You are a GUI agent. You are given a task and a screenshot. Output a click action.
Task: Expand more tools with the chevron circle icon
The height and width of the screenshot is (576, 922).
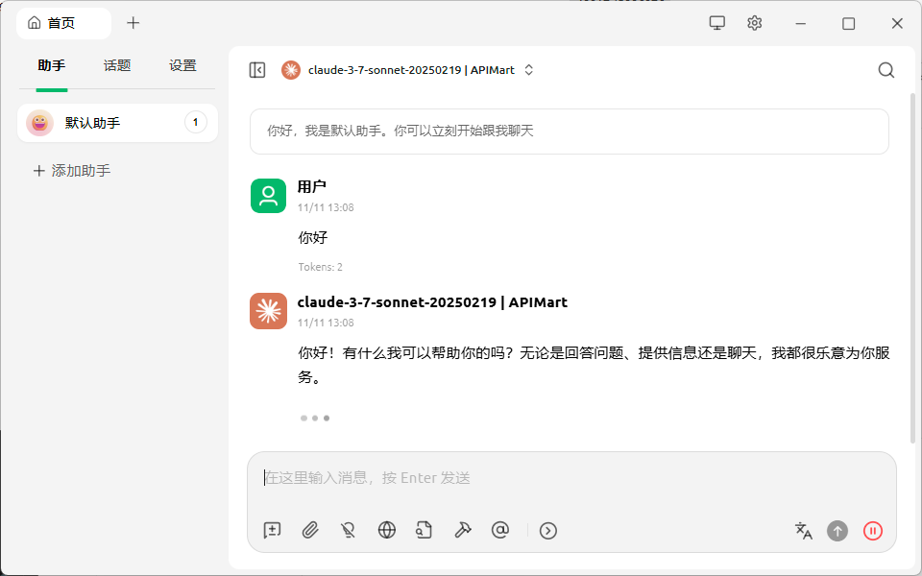tap(548, 531)
